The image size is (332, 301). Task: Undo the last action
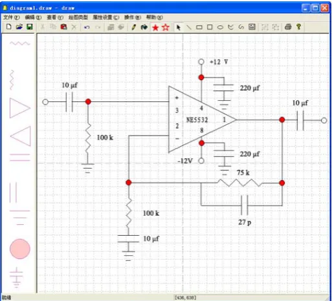pyautogui.click(x=87, y=27)
